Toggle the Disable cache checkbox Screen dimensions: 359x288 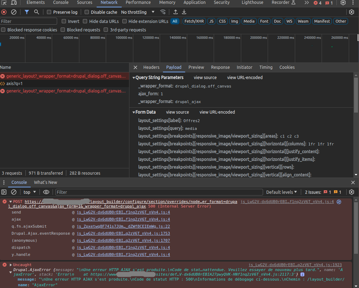click(87, 12)
